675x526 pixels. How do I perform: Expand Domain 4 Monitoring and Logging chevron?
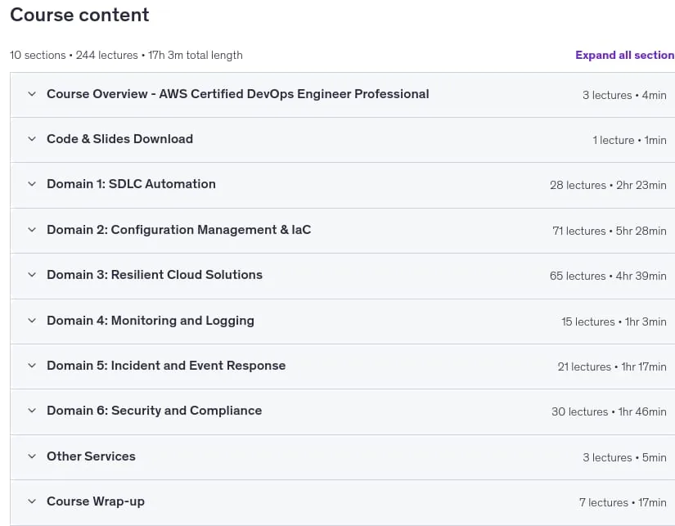click(32, 321)
